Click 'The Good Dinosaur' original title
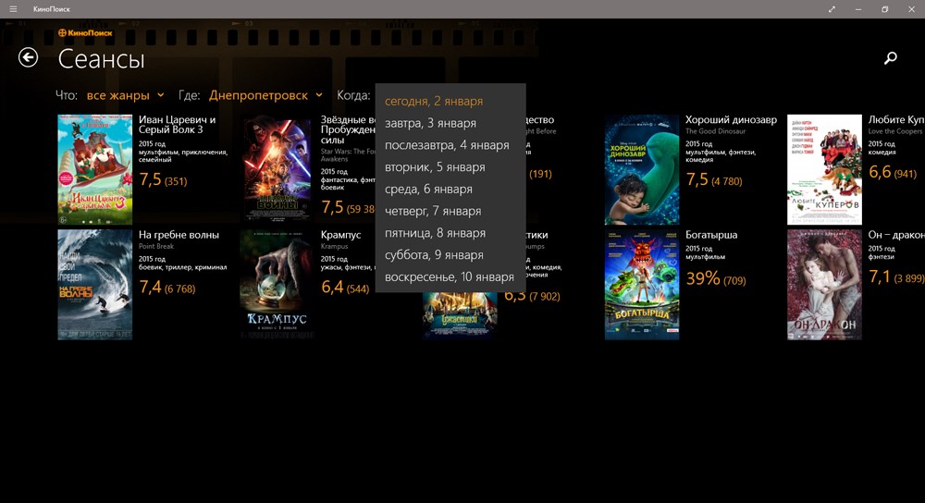 716,131
